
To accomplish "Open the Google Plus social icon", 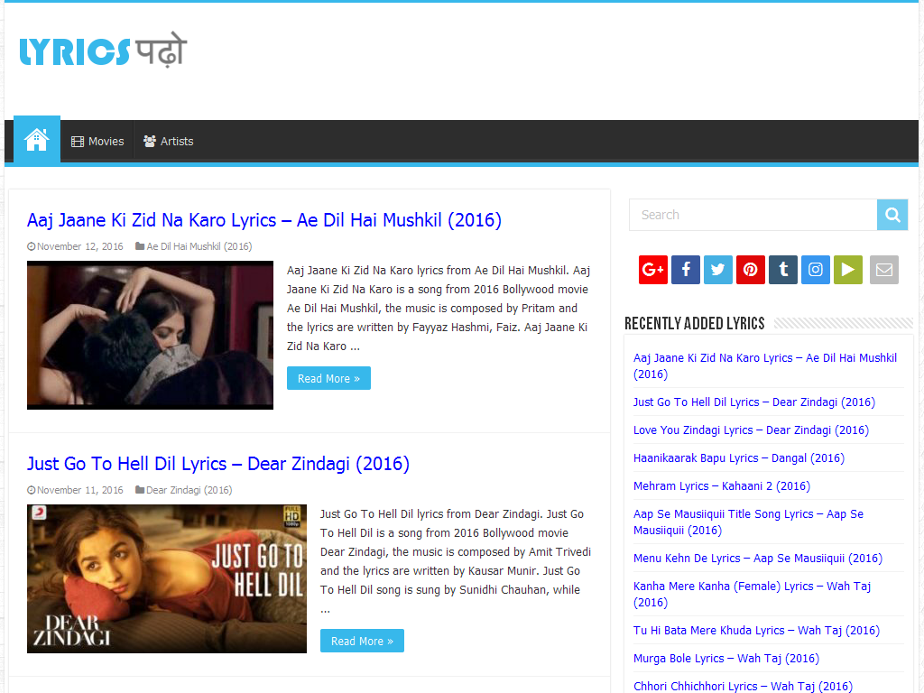I will pyautogui.click(x=652, y=270).
